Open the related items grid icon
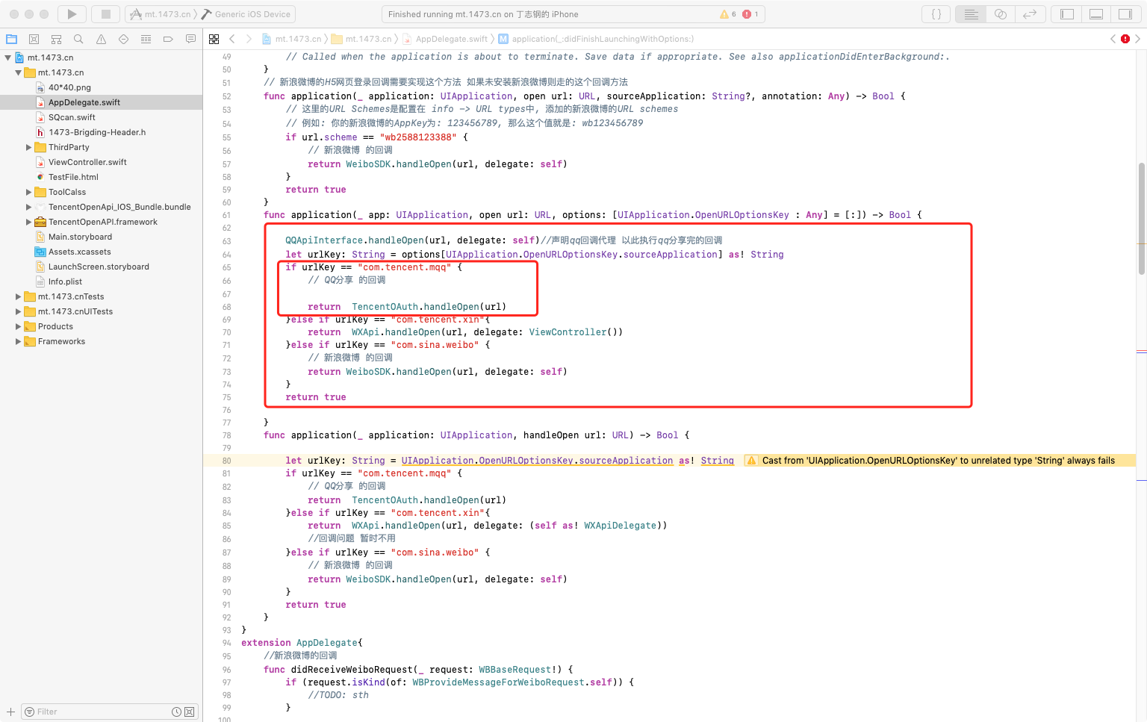Viewport: 1147px width, 722px height. 214,39
